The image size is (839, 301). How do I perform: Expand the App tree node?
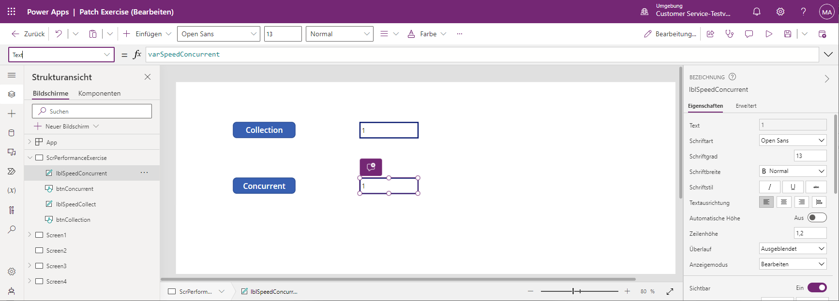[x=30, y=142]
